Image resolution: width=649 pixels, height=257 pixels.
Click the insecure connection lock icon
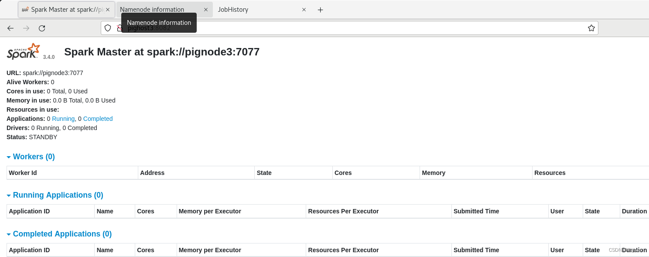tap(120, 28)
